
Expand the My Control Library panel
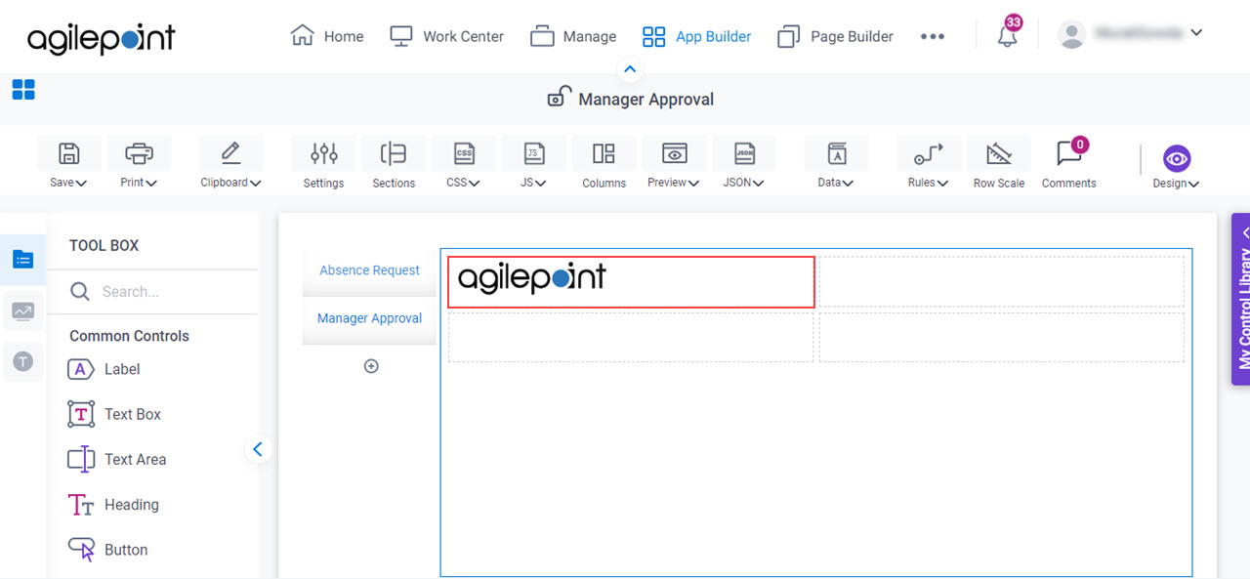[x=1240, y=299]
